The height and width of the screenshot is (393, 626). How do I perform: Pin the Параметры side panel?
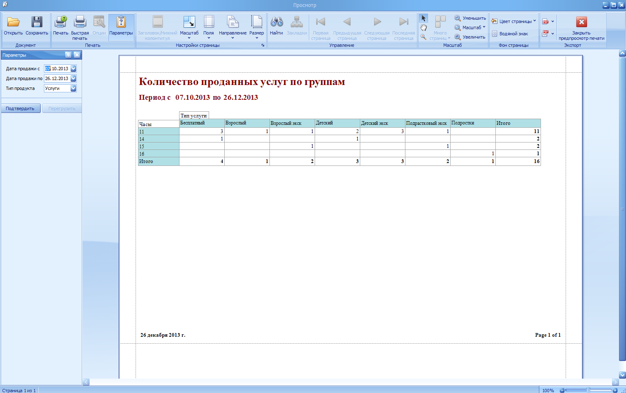(x=68, y=55)
